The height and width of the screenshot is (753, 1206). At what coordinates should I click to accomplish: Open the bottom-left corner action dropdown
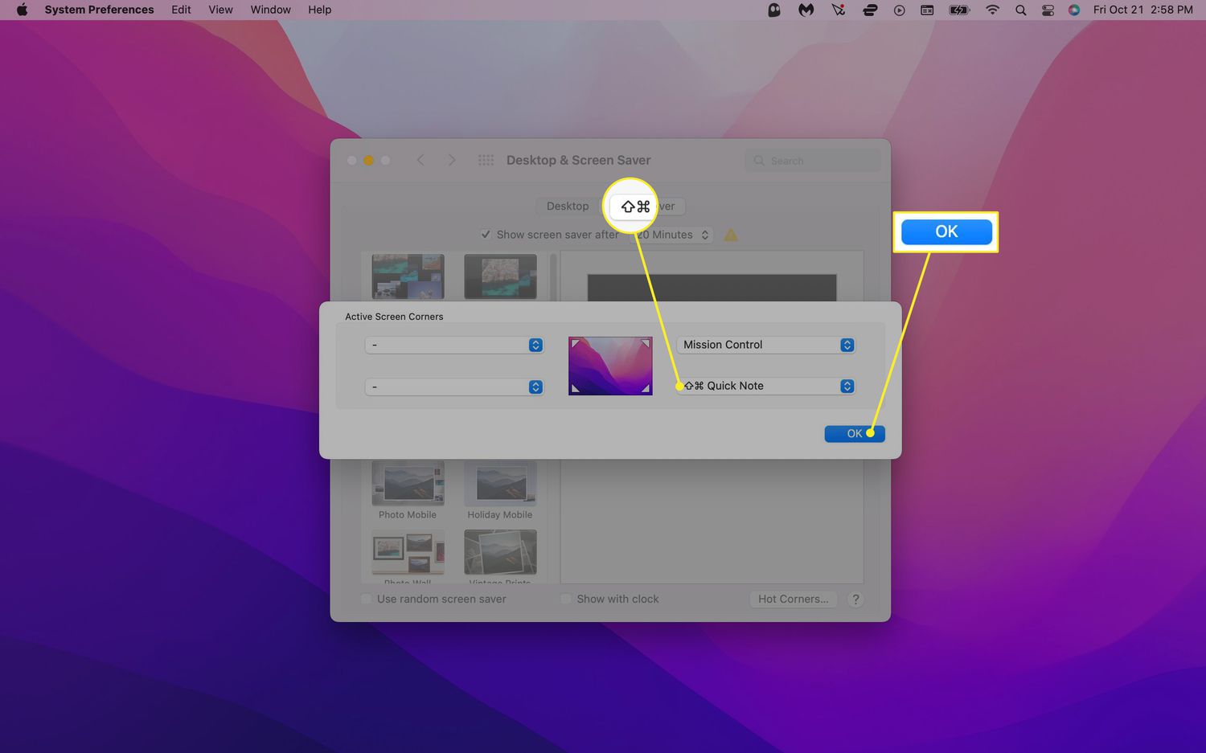pyautogui.click(x=454, y=387)
